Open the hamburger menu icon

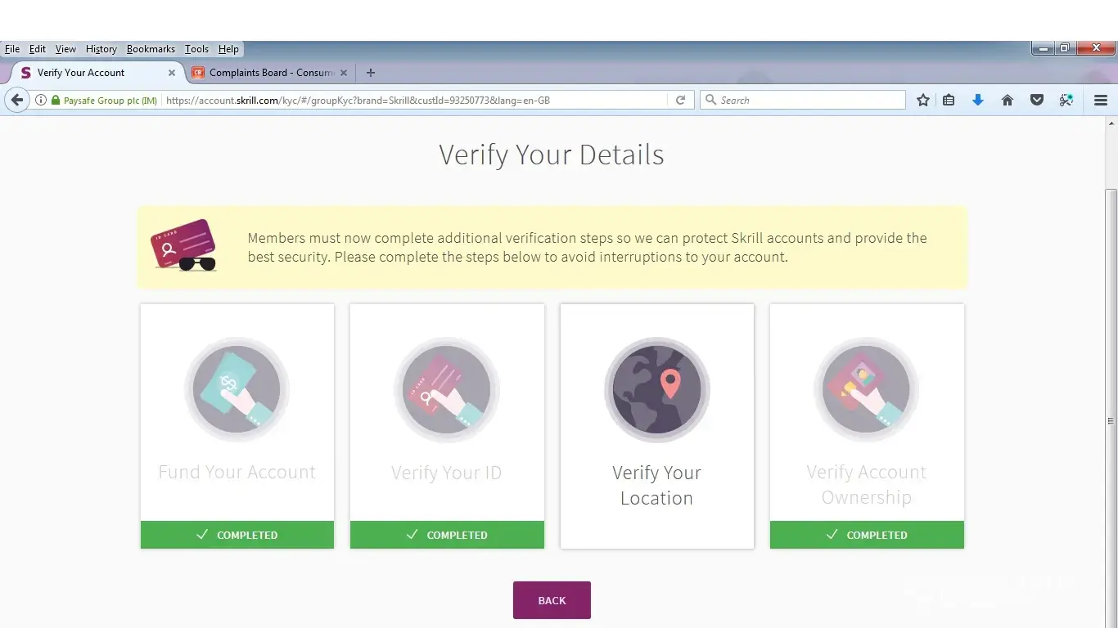coord(1100,100)
